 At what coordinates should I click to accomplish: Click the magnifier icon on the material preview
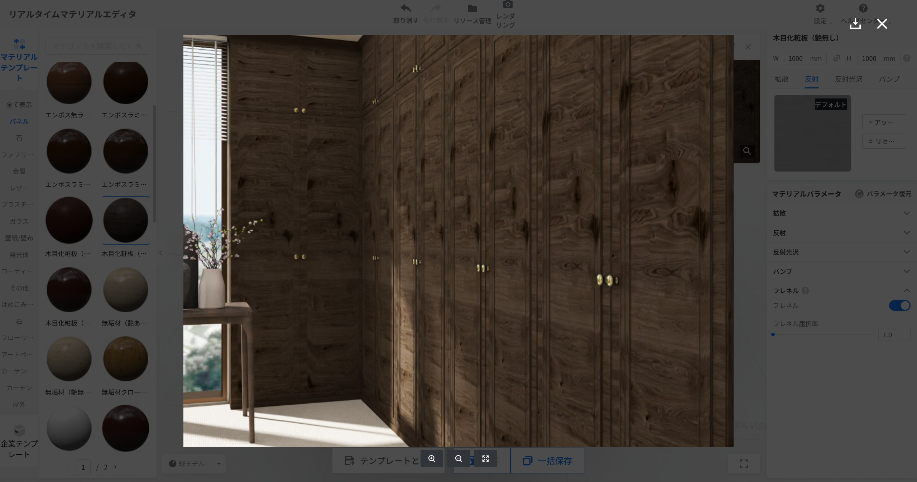(x=747, y=151)
